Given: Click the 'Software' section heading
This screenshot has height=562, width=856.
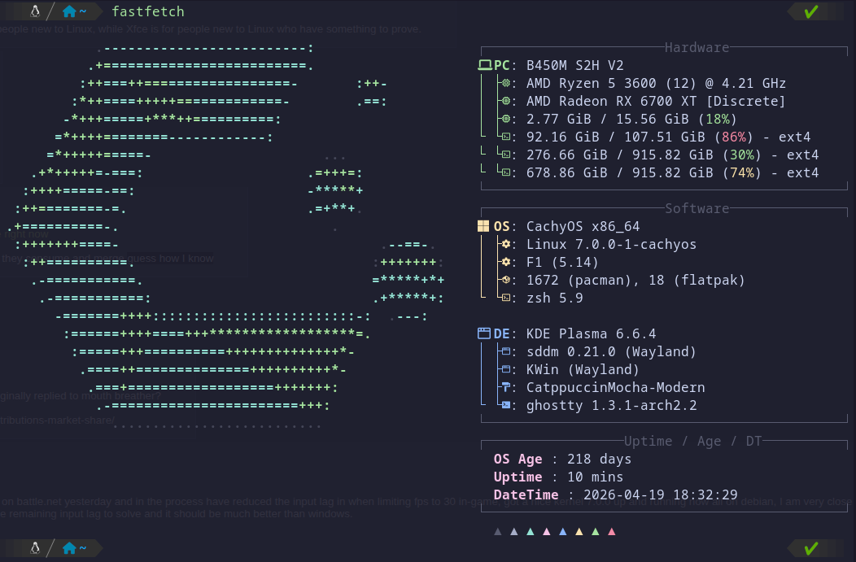Looking at the screenshot, I should tap(697, 209).
